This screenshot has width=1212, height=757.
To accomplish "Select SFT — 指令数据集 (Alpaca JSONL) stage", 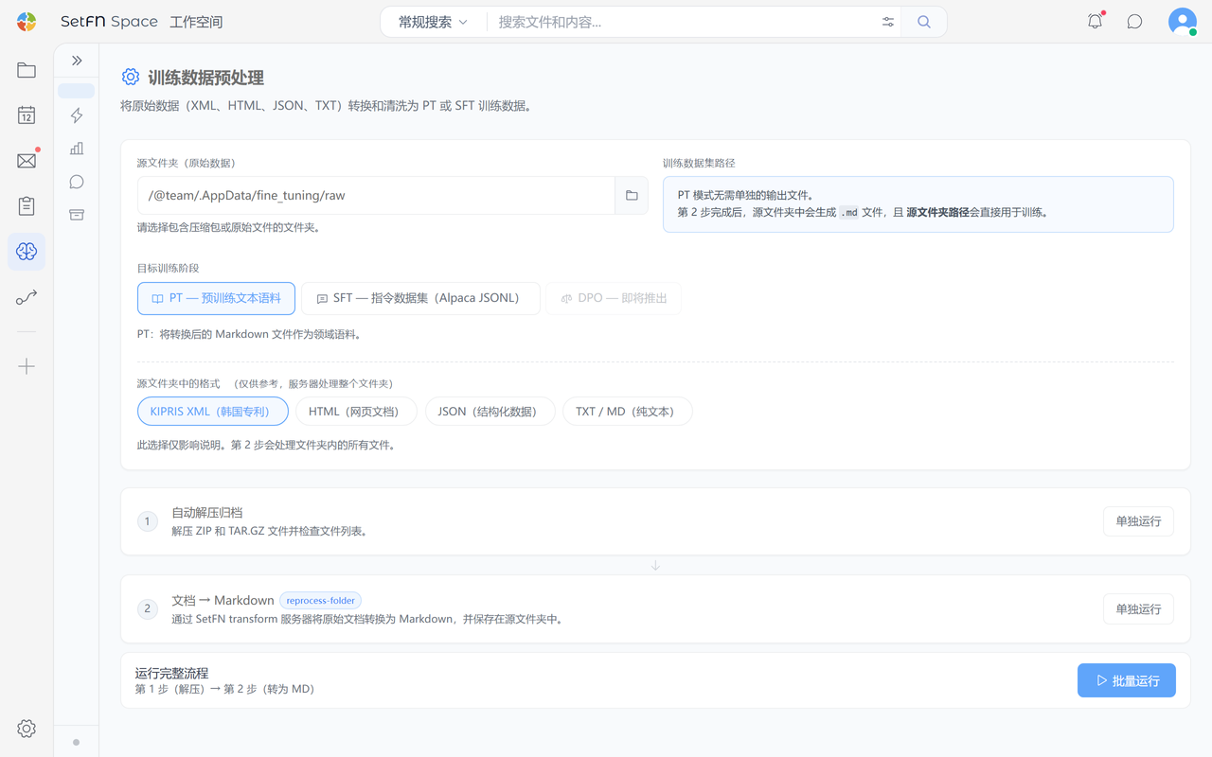I will click(x=420, y=298).
